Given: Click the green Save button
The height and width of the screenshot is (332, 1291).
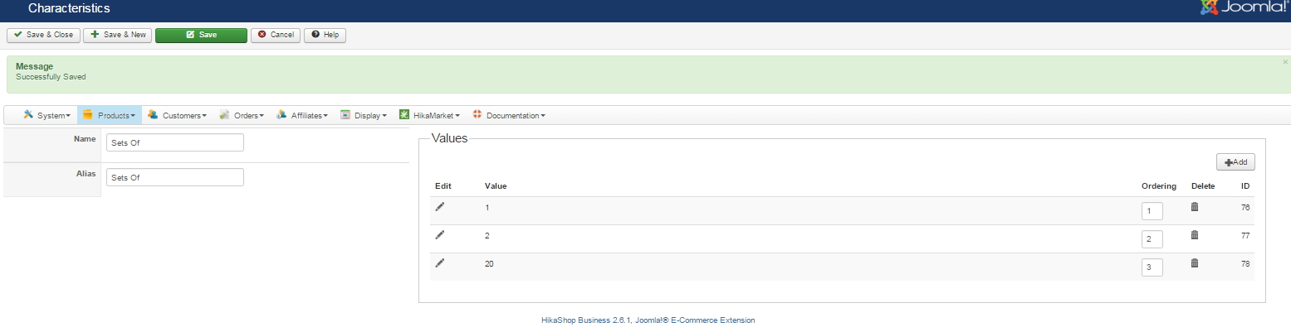Looking at the screenshot, I should tap(201, 35).
